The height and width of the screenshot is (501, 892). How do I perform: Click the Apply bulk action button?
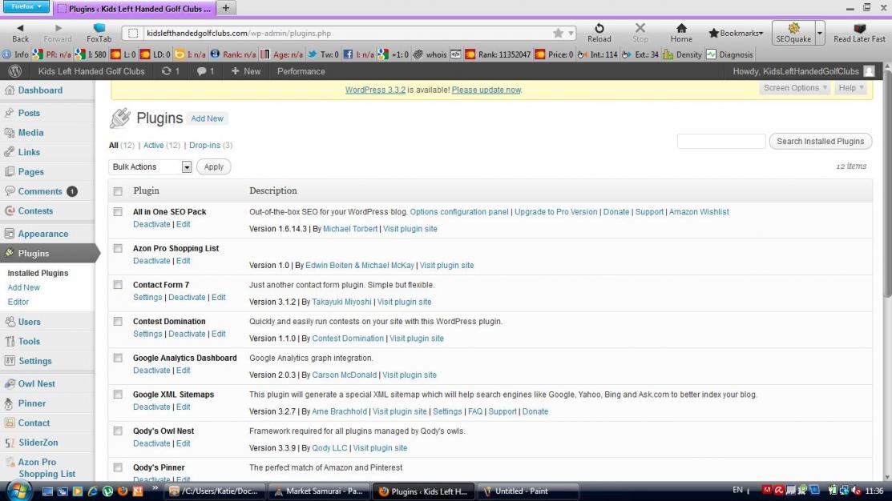214,166
